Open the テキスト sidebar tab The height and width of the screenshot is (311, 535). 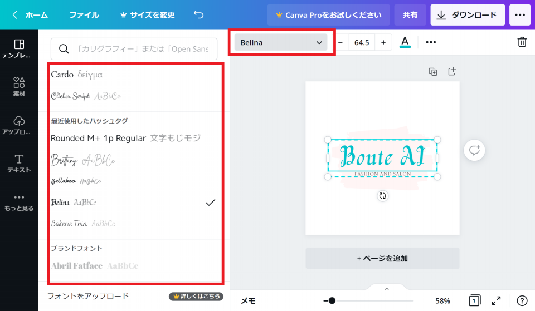pos(19,164)
